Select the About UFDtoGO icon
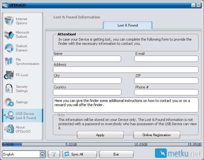This screenshot has width=204, height=160. [9, 129]
